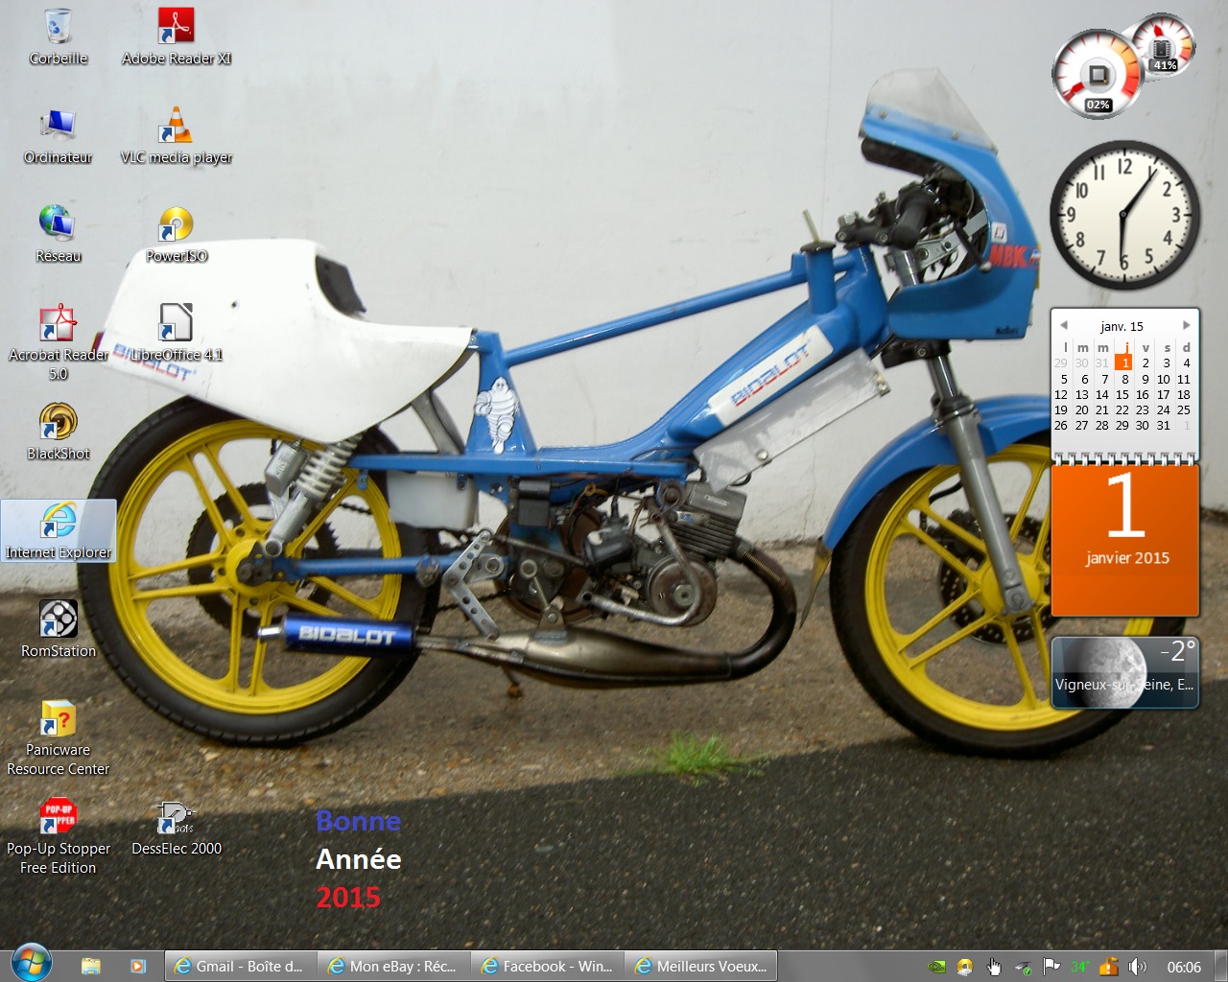This screenshot has width=1228, height=982.
Task: Click the 06:06 taskbar clock
Action: pos(1184,967)
